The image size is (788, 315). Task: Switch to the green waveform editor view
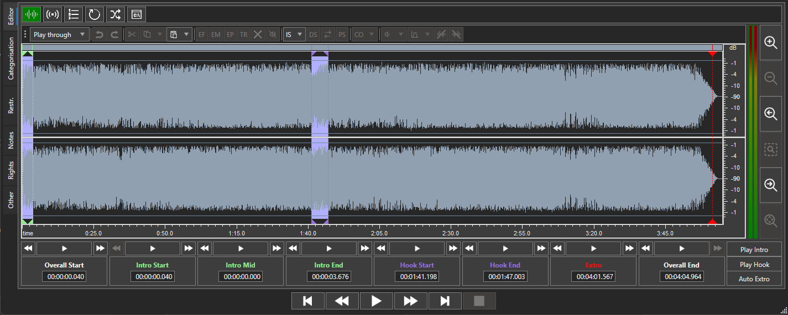pos(32,14)
